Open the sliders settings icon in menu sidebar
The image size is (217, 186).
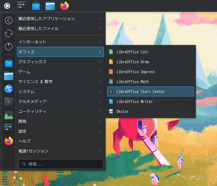[9, 128]
